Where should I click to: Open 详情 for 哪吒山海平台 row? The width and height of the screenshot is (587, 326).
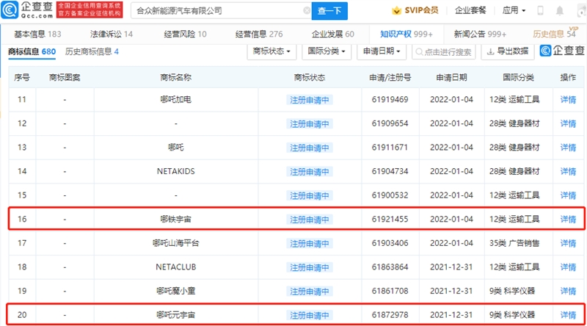(x=568, y=243)
